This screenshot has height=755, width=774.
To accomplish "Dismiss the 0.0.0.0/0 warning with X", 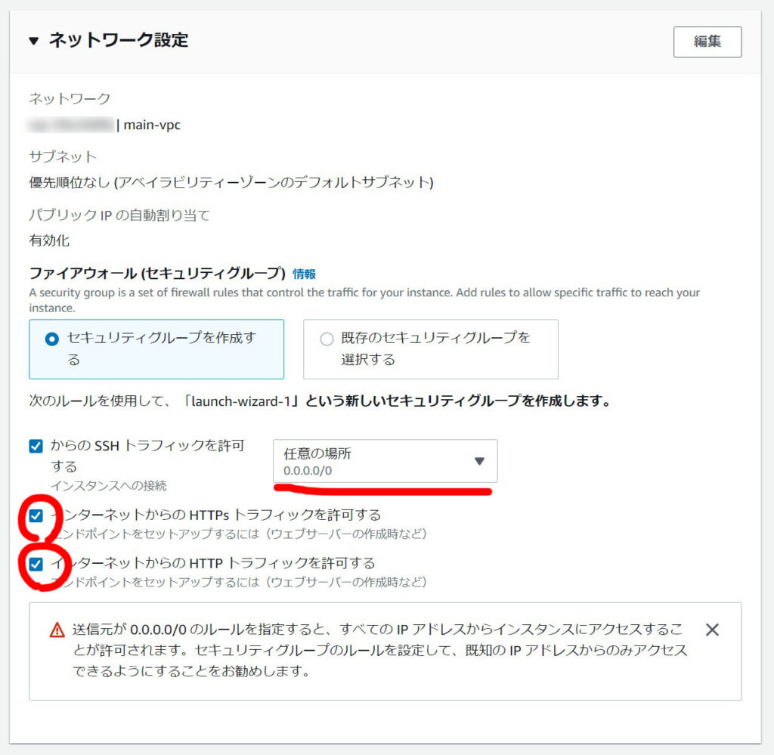I will 712,630.
